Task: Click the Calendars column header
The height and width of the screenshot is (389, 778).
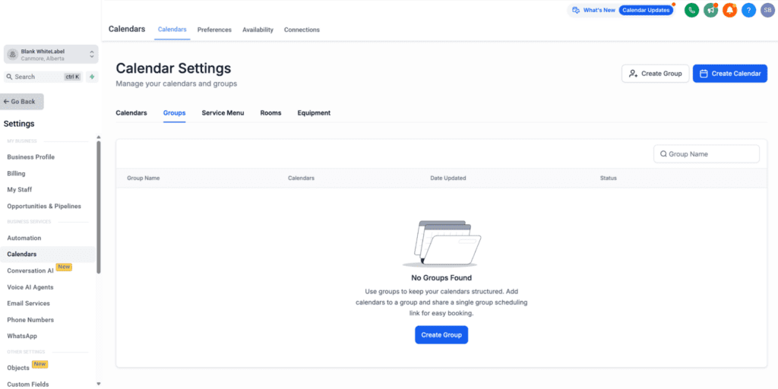Action: (301, 178)
